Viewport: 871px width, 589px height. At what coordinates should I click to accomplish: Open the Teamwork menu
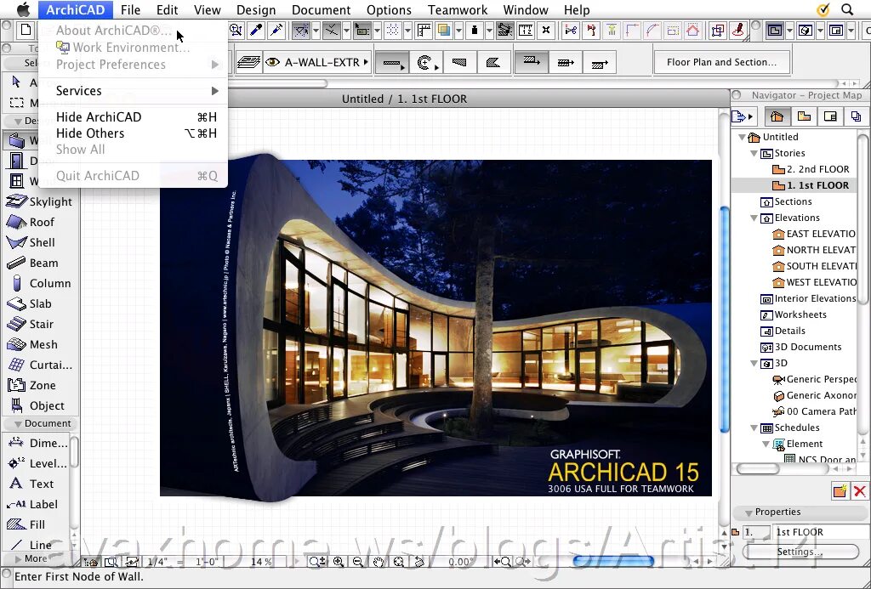click(x=458, y=9)
